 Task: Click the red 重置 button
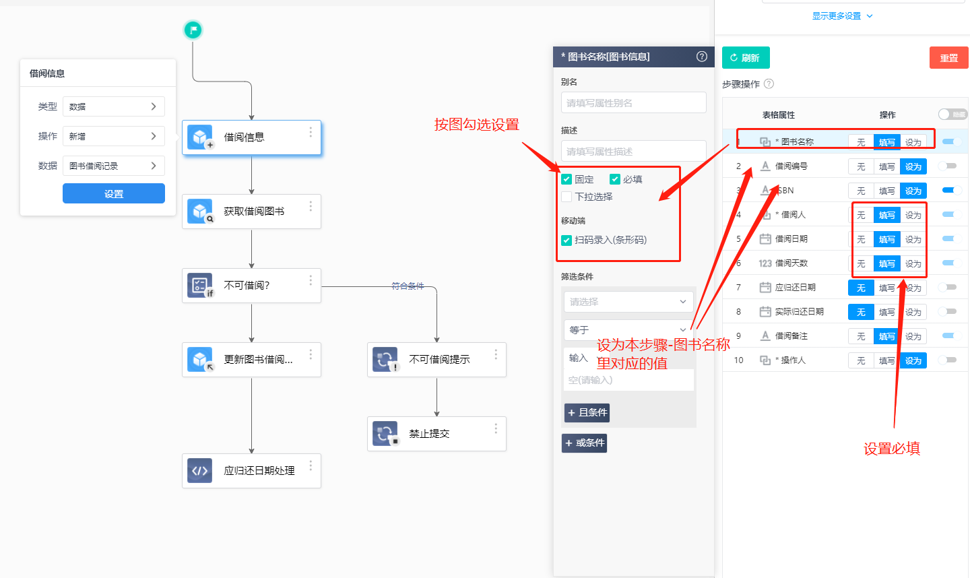click(x=949, y=58)
